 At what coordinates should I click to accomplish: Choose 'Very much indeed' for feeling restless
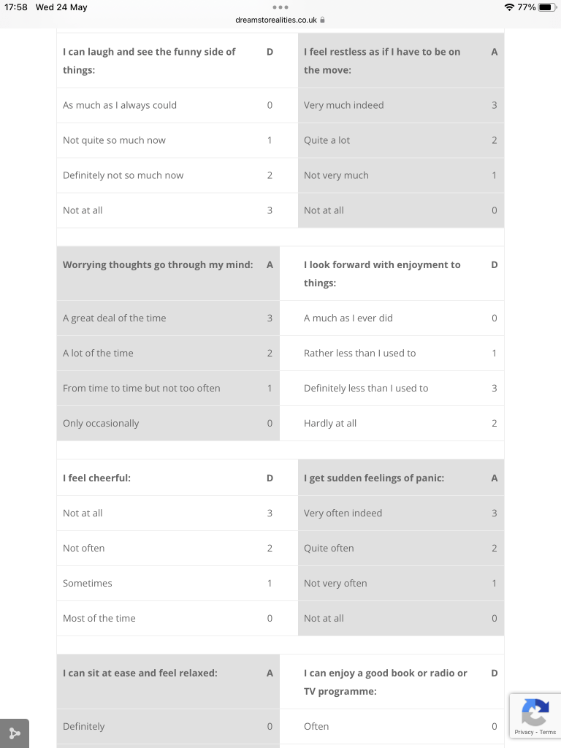[x=343, y=105]
